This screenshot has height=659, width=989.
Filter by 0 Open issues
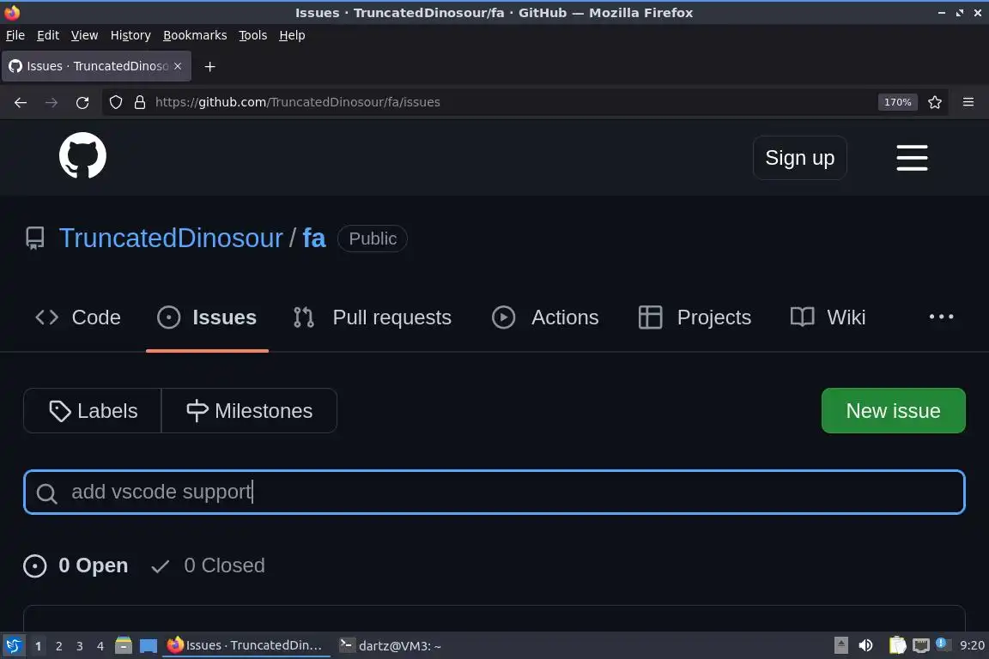[x=76, y=565]
